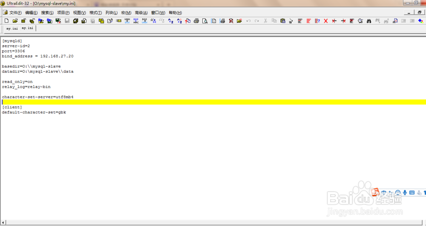Viewport: 426px width, 226px height.
Task: Click the line "character-set-server=utf8mb4"
Action: click(37, 97)
